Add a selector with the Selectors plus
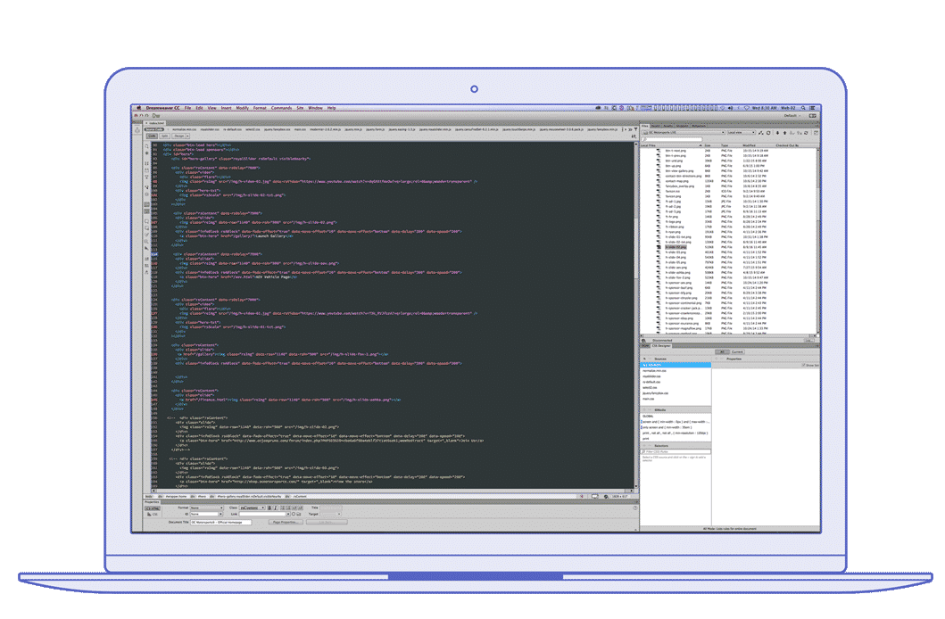This screenshot has width=945, height=619. click(x=644, y=446)
